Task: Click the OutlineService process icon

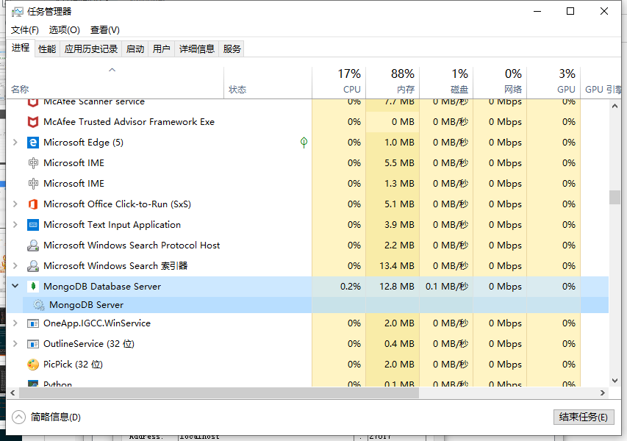Action: click(x=33, y=344)
